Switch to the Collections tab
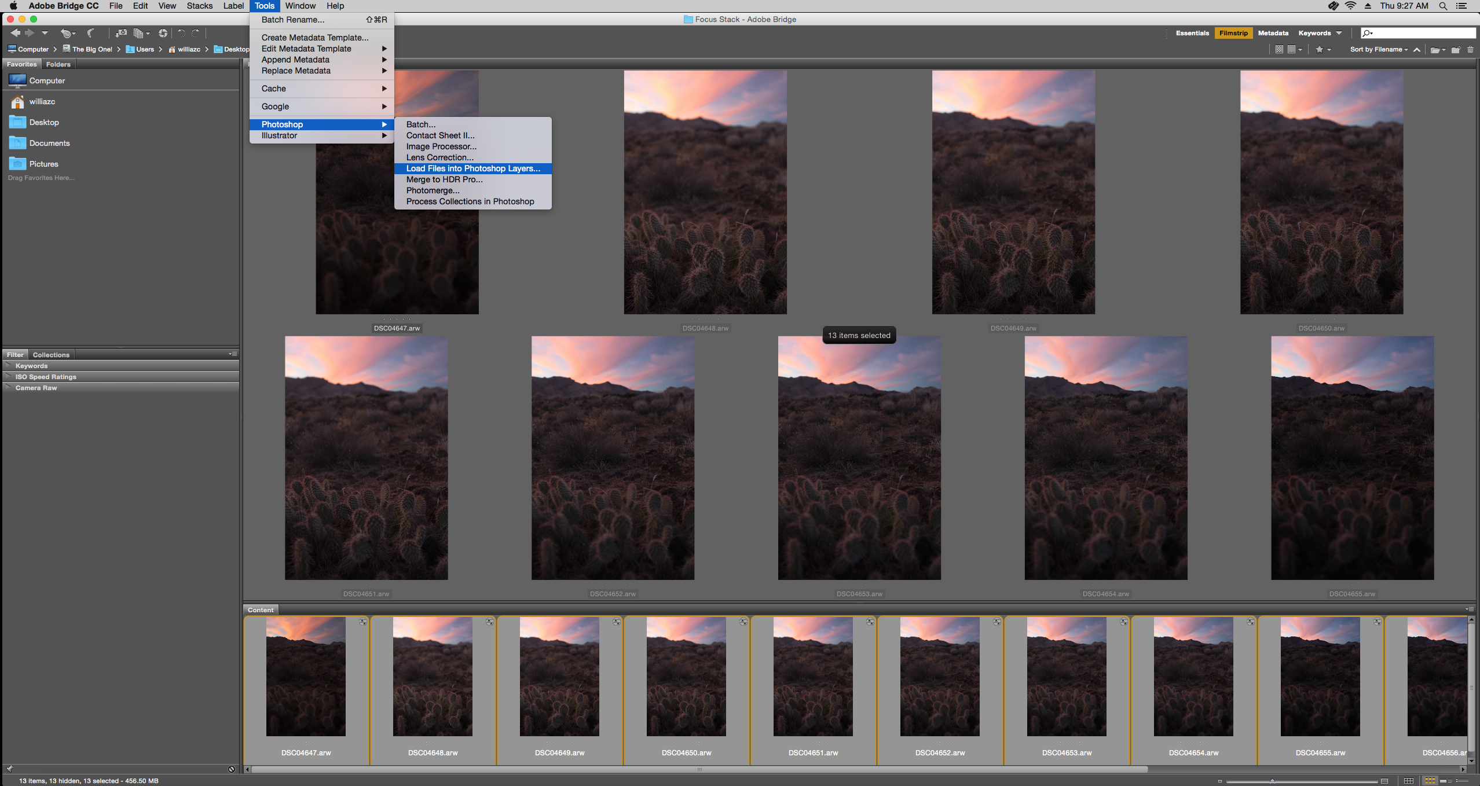 51,355
